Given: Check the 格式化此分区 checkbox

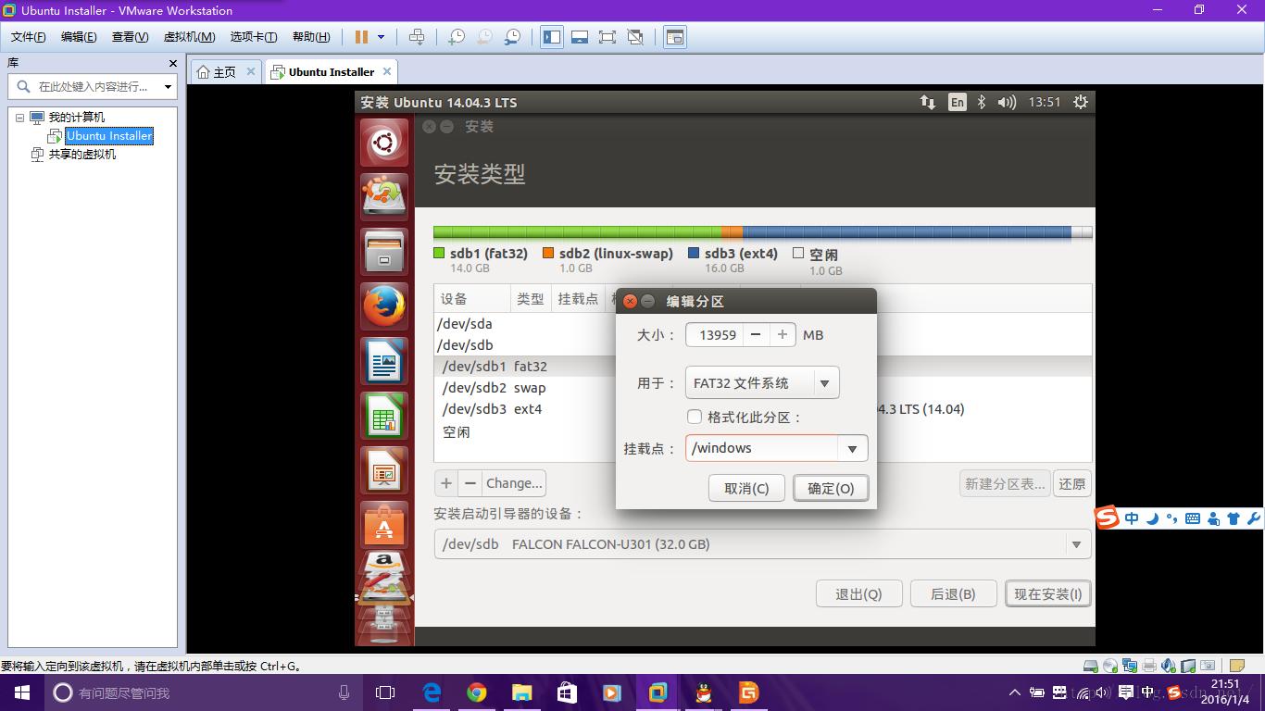Looking at the screenshot, I should coord(695,417).
